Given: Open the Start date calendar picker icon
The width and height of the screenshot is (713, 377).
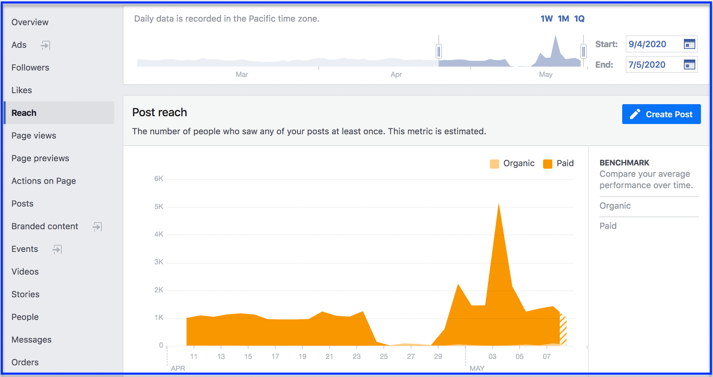Looking at the screenshot, I should pos(689,44).
